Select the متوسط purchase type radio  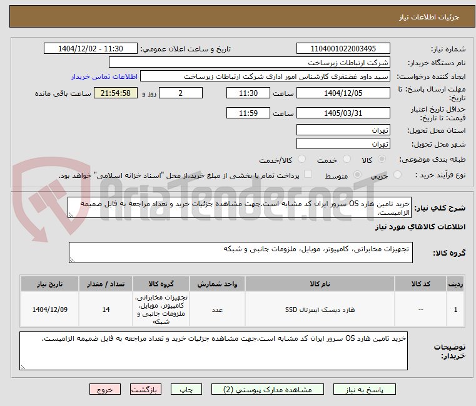coord(357,175)
